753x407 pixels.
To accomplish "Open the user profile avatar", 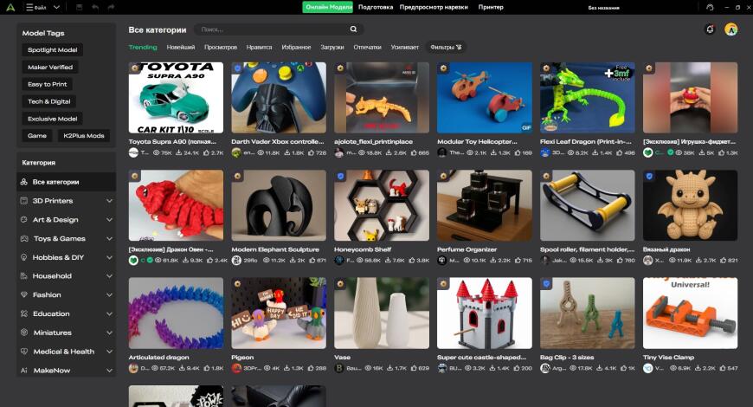I will point(730,29).
